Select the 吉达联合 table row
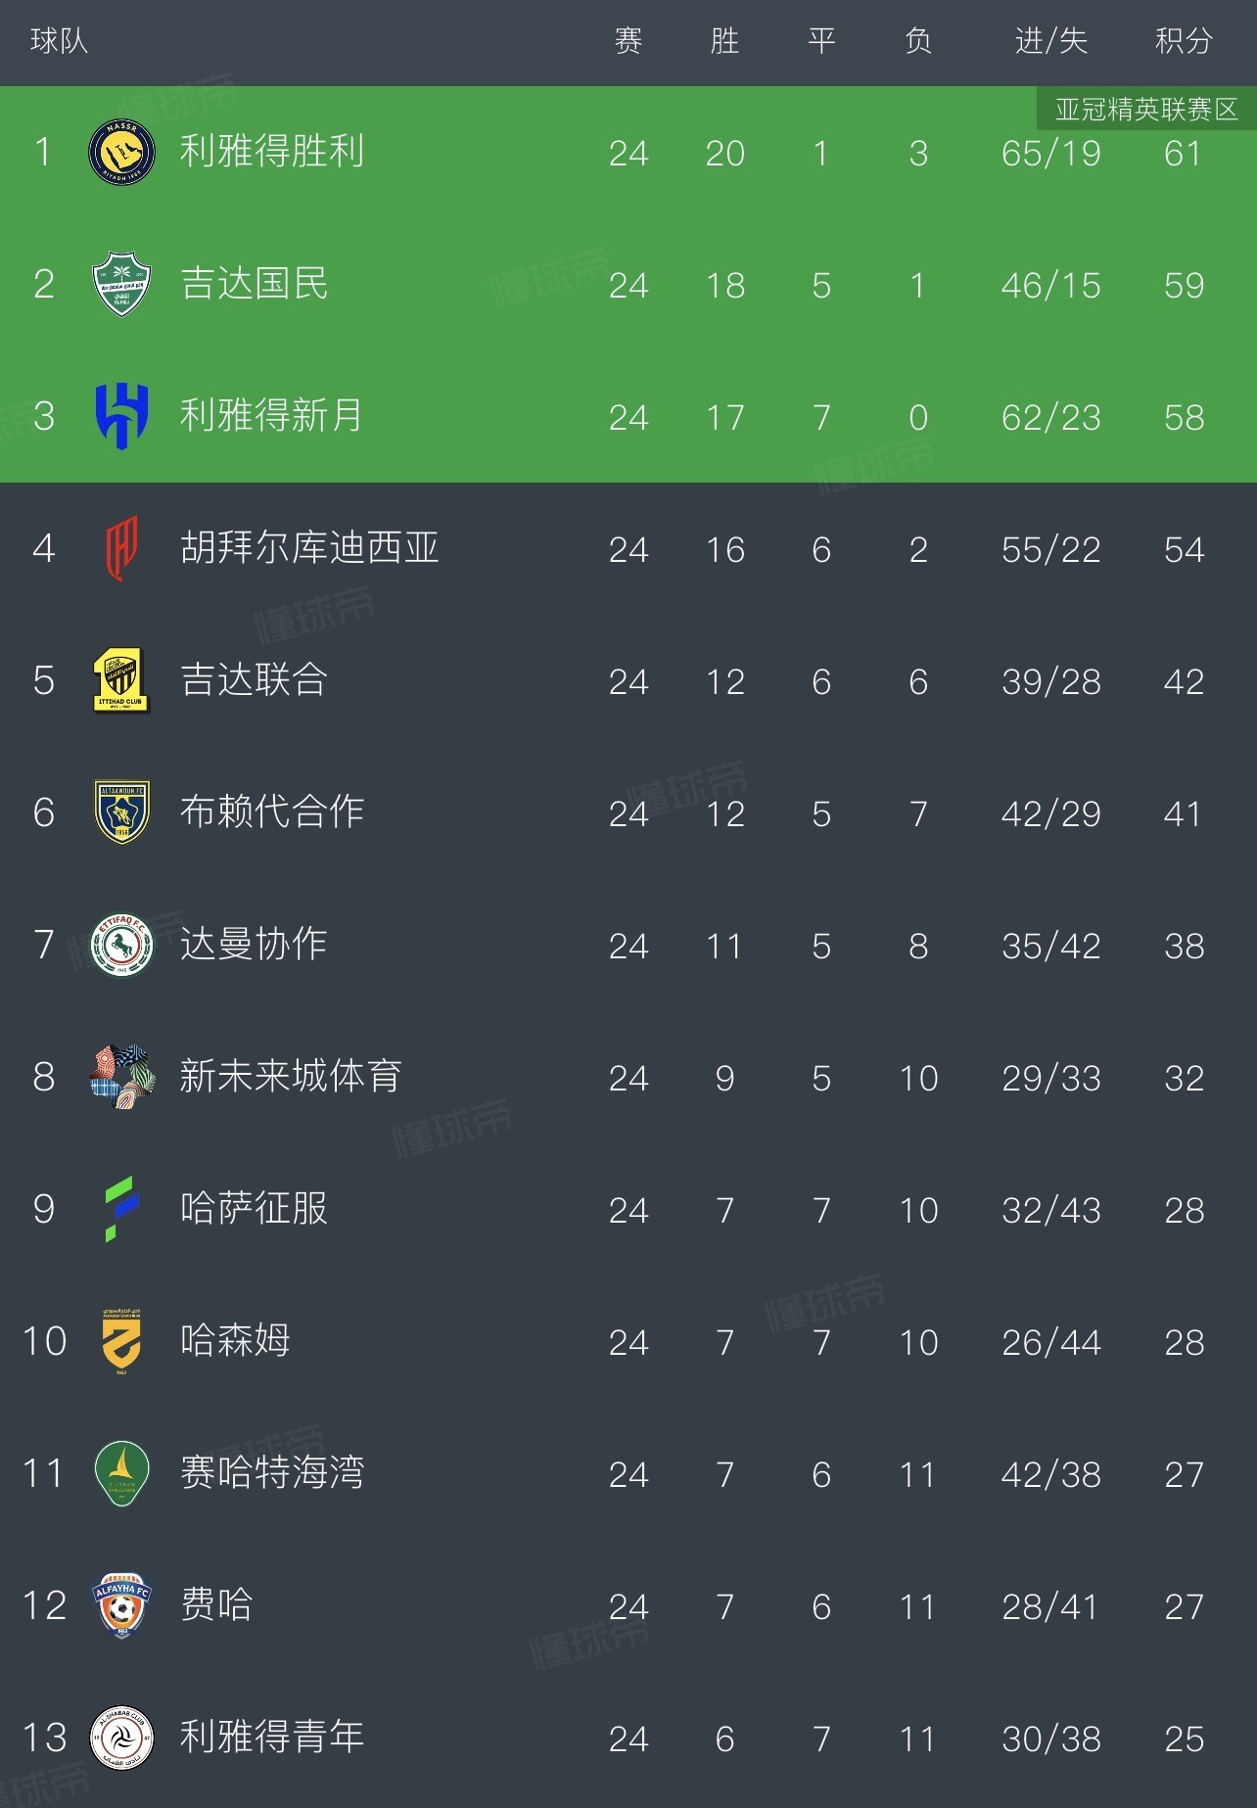The image size is (1257, 1808). 627,680
